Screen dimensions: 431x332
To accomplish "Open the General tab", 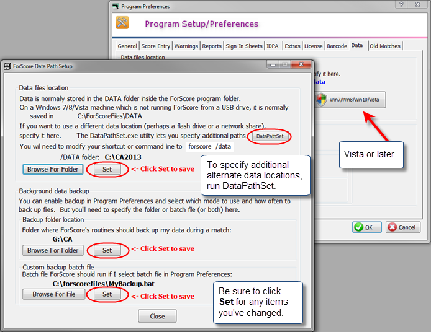I will 127,46.
